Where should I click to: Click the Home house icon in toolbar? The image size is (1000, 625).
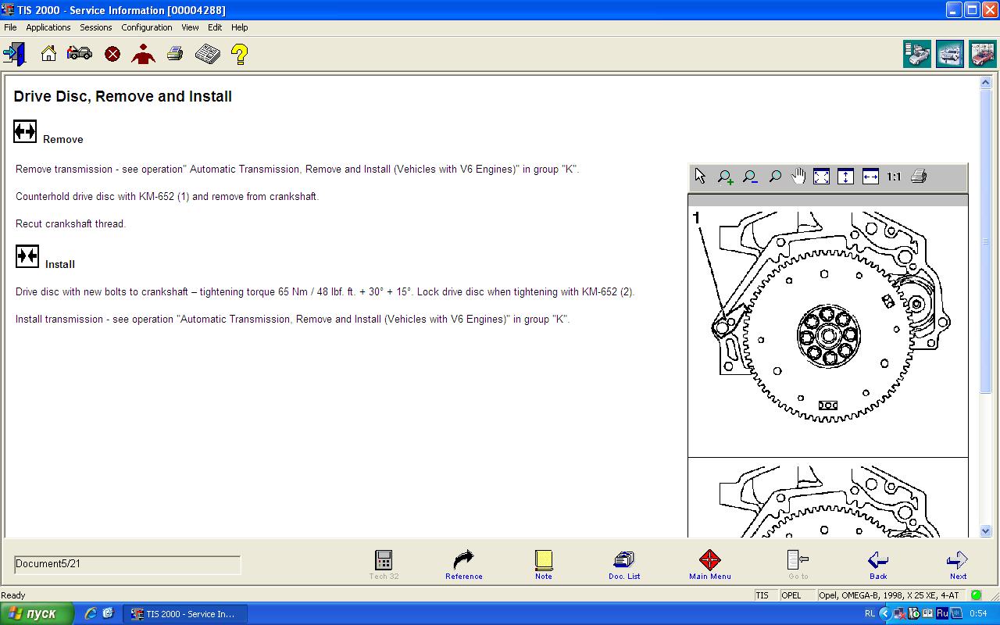click(x=48, y=54)
